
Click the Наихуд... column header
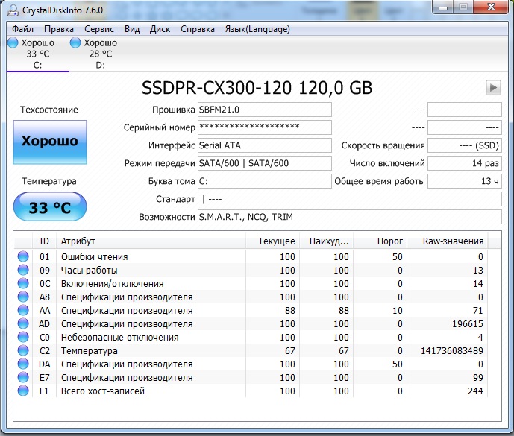click(326, 241)
